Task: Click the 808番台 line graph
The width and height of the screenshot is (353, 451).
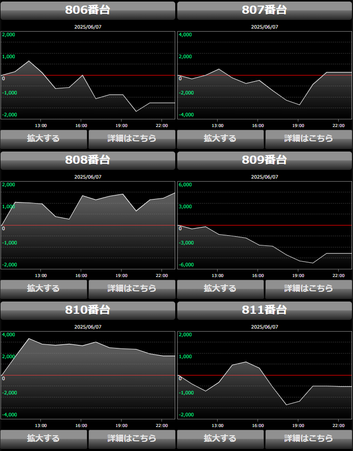Action: point(88,225)
